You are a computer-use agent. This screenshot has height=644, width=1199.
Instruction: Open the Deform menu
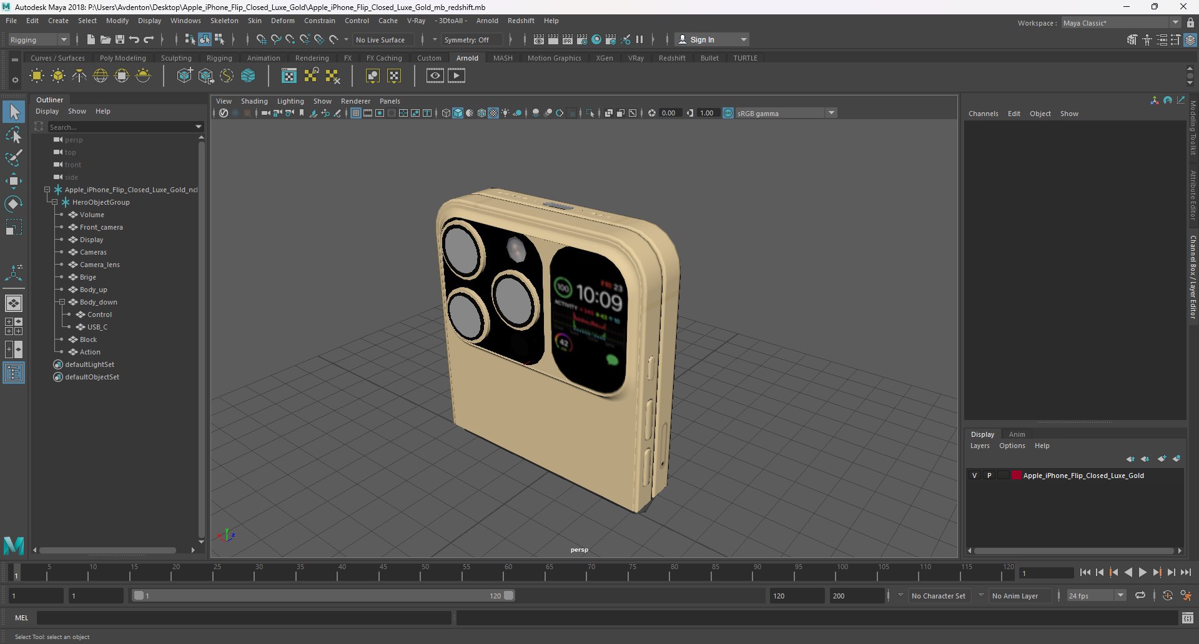click(x=282, y=21)
